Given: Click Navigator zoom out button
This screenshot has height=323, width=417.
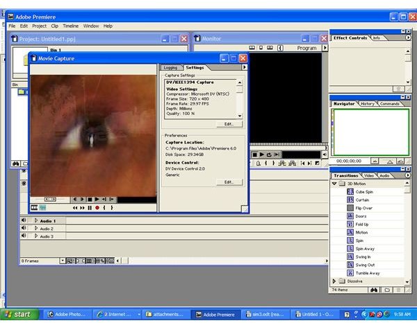Looking at the screenshot, I should 375,161.
